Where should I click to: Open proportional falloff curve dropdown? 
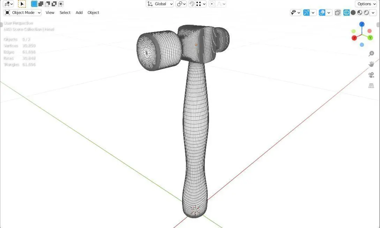point(221,4)
